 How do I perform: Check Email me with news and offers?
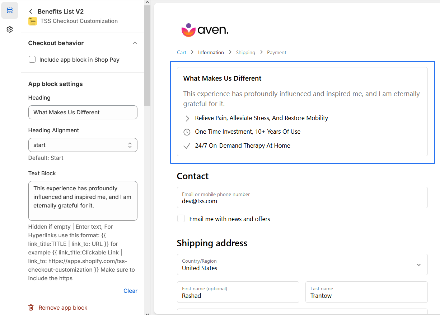pyautogui.click(x=181, y=219)
